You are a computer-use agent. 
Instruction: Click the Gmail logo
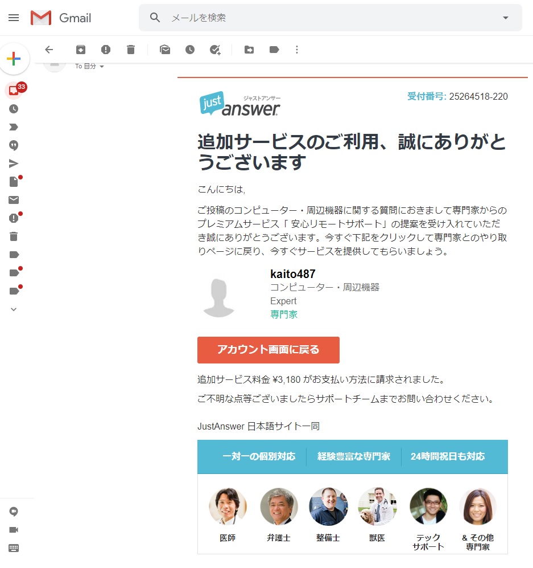pos(61,18)
